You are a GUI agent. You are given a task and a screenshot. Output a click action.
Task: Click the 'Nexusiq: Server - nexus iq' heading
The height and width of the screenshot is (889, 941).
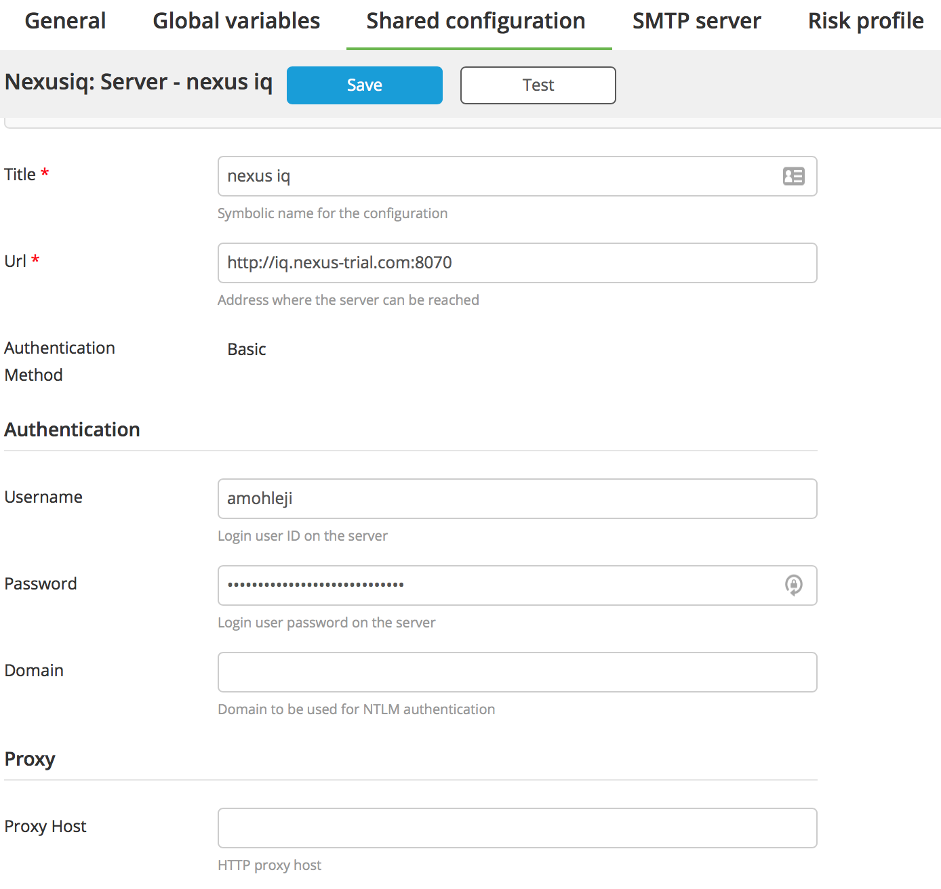click(138, 83)
